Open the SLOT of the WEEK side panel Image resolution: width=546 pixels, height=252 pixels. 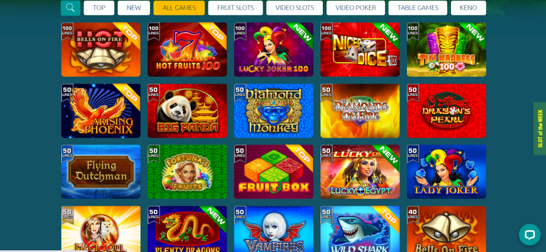tap(540, 129)
